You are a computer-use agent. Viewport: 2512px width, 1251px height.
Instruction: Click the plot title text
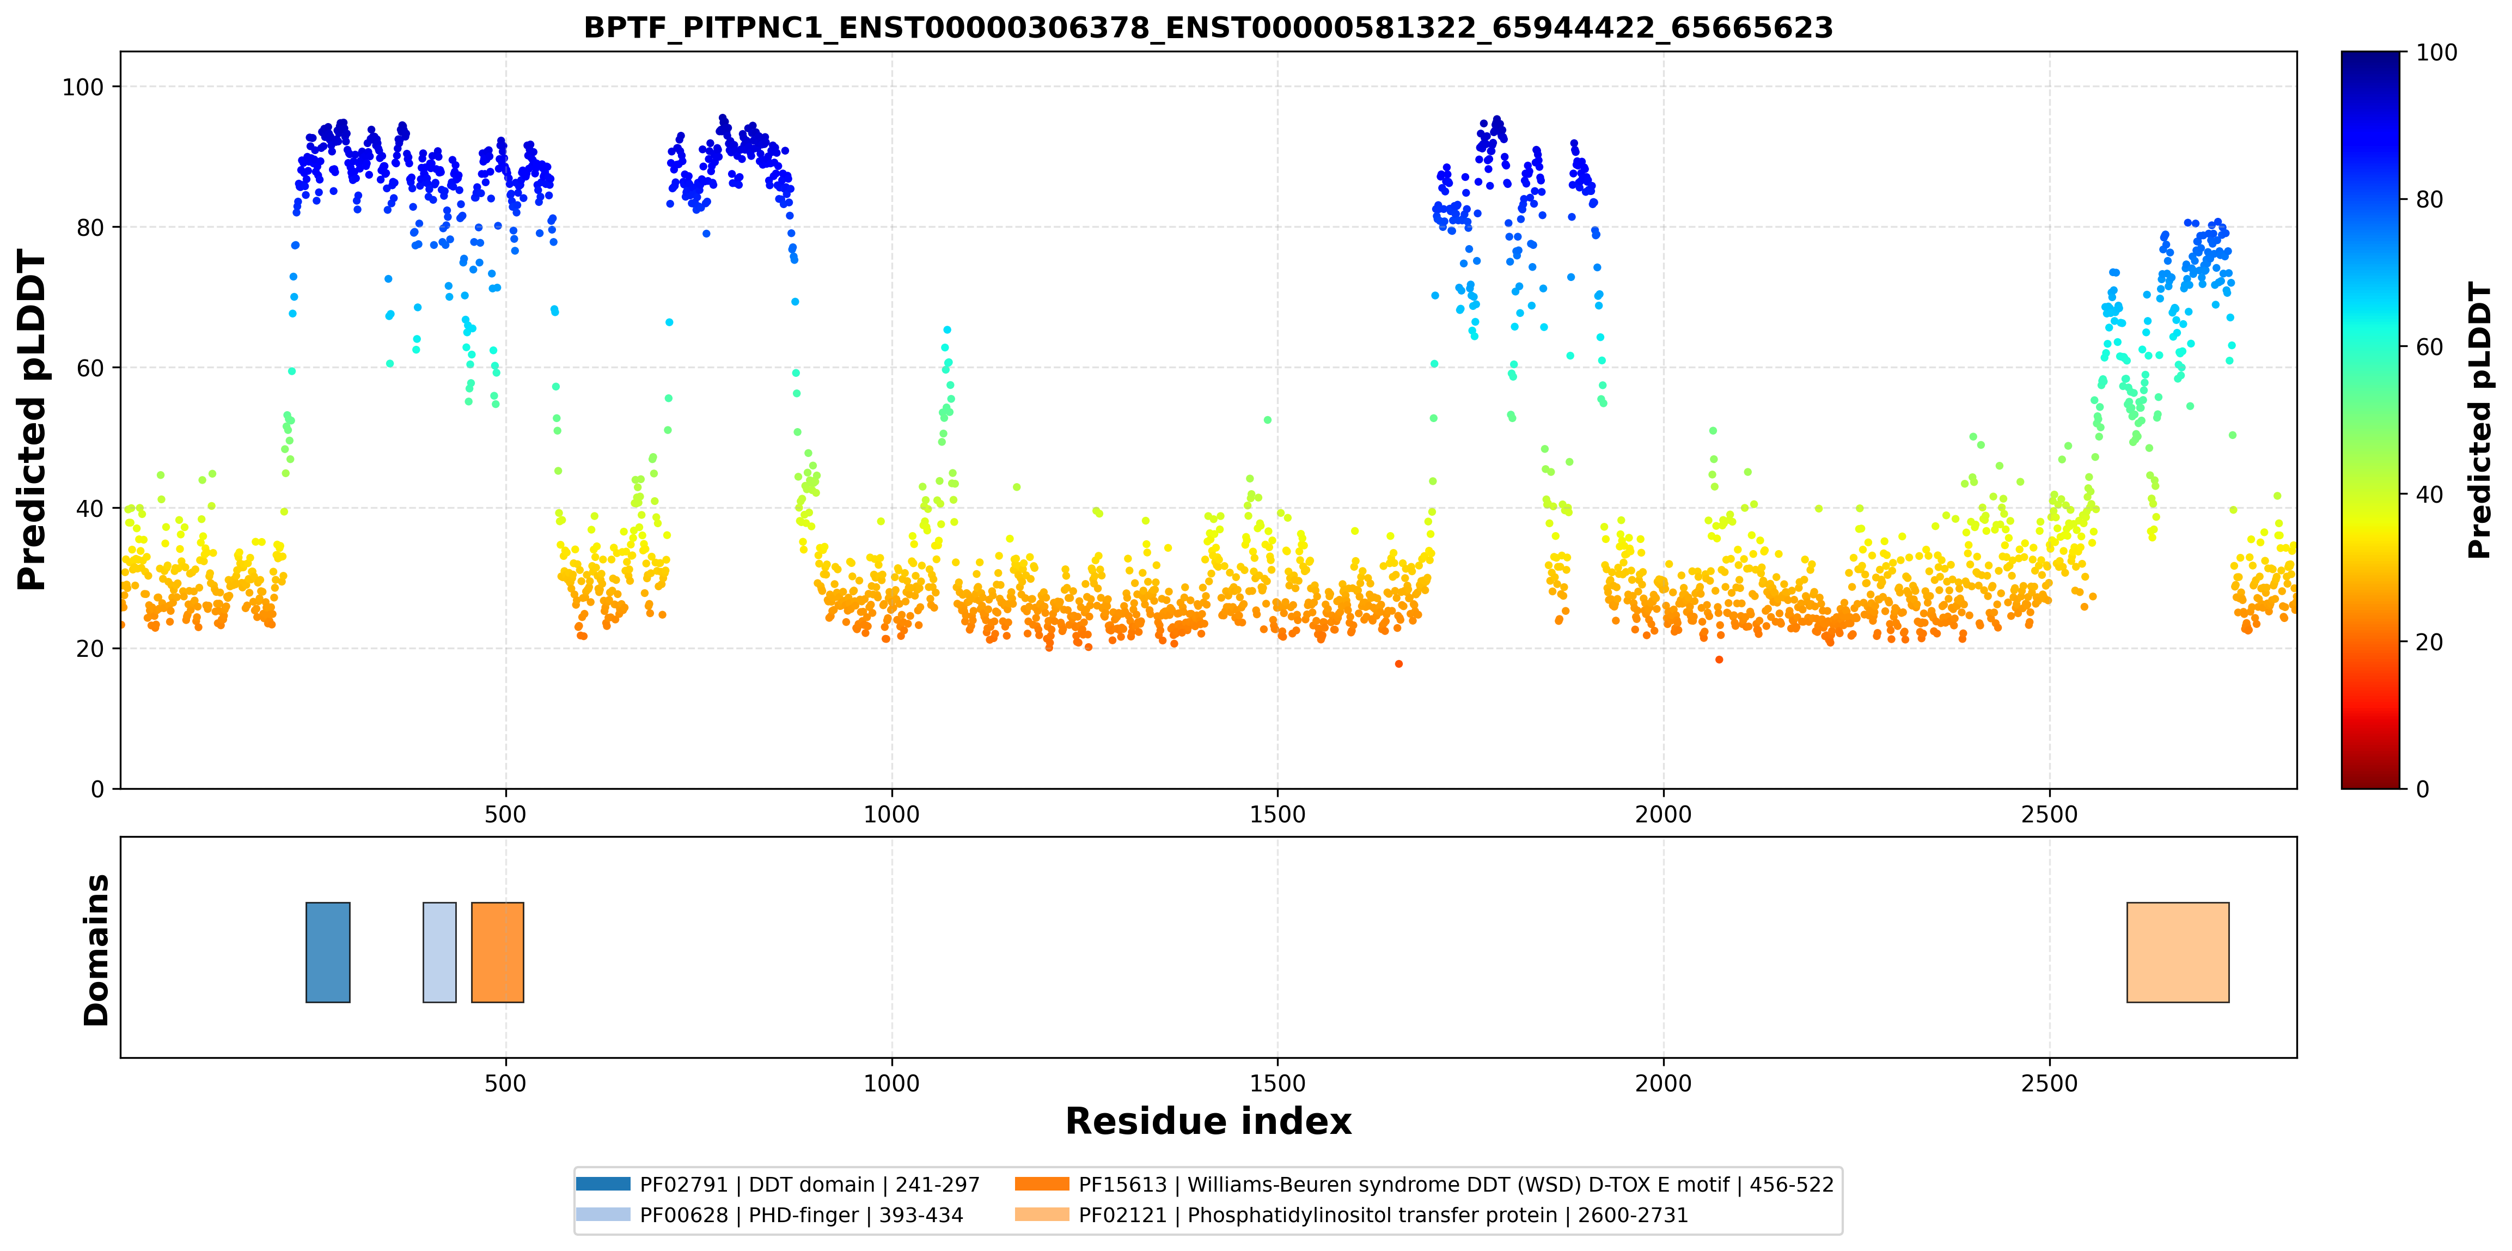pos(1208,27)
